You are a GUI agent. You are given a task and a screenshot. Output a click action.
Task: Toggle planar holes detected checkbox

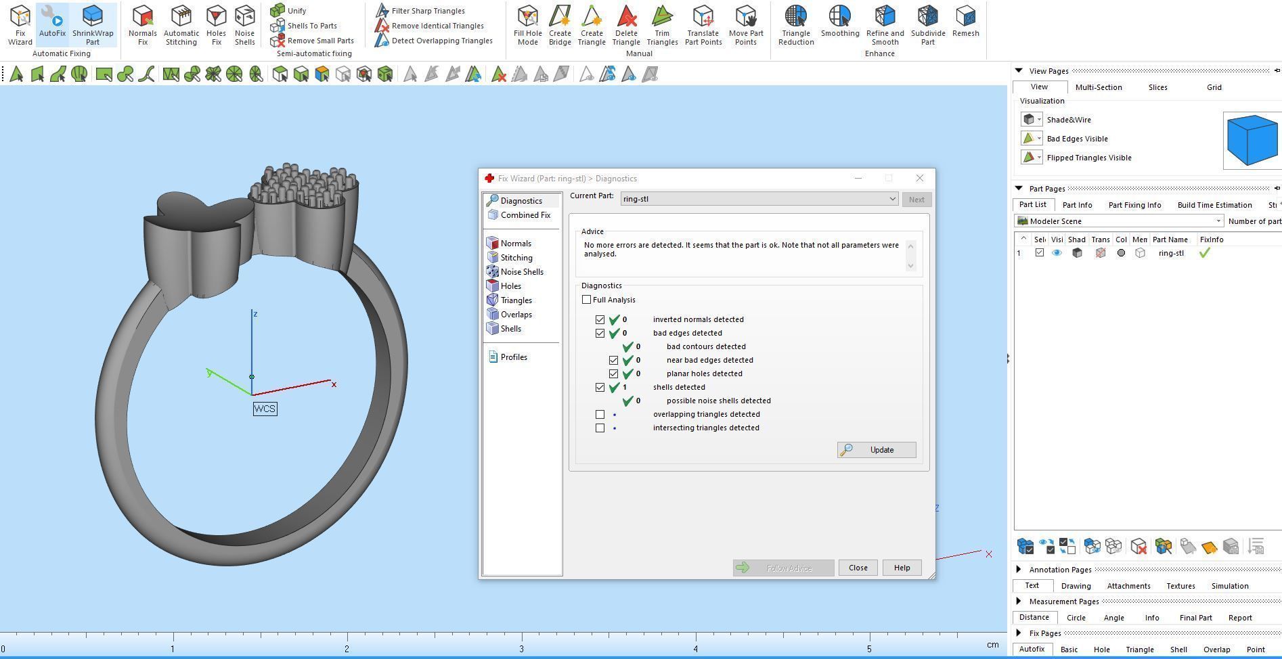tap(613, 373)
